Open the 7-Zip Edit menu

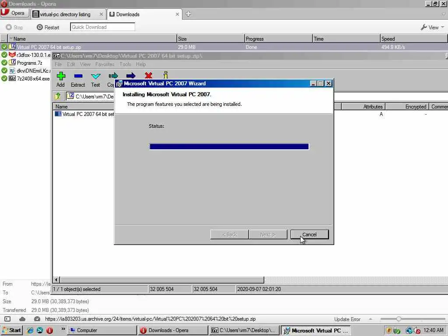point(71,64)
